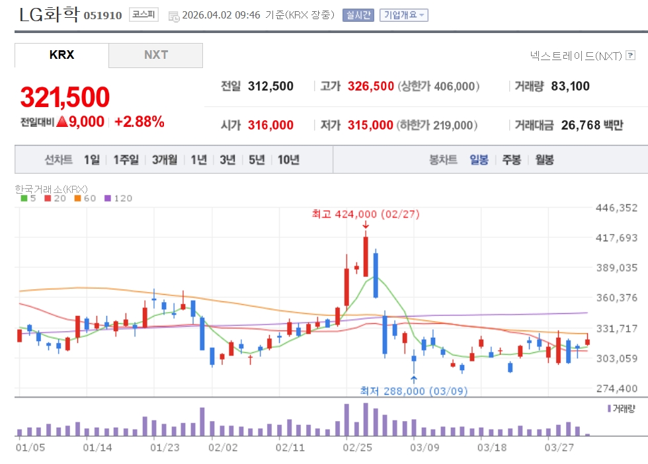
Task: Click the 02/25 date axis label
Action: (357, 447)
